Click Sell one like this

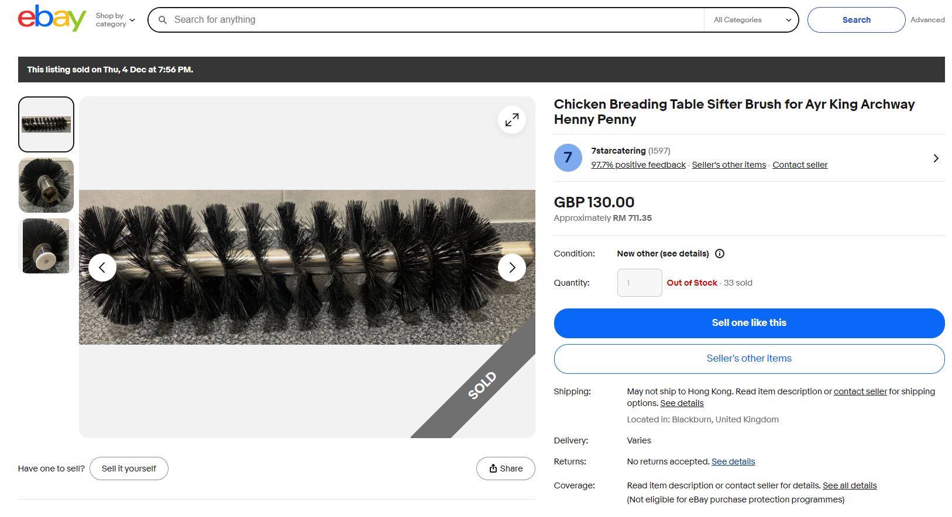[x=749, y=323]
